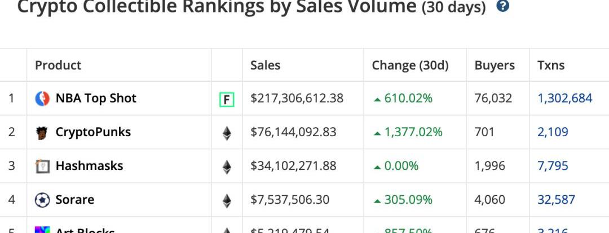Click the Ethereum icon in CryptoPunks row
Viewport: 609px width, 233px height.
227,133
